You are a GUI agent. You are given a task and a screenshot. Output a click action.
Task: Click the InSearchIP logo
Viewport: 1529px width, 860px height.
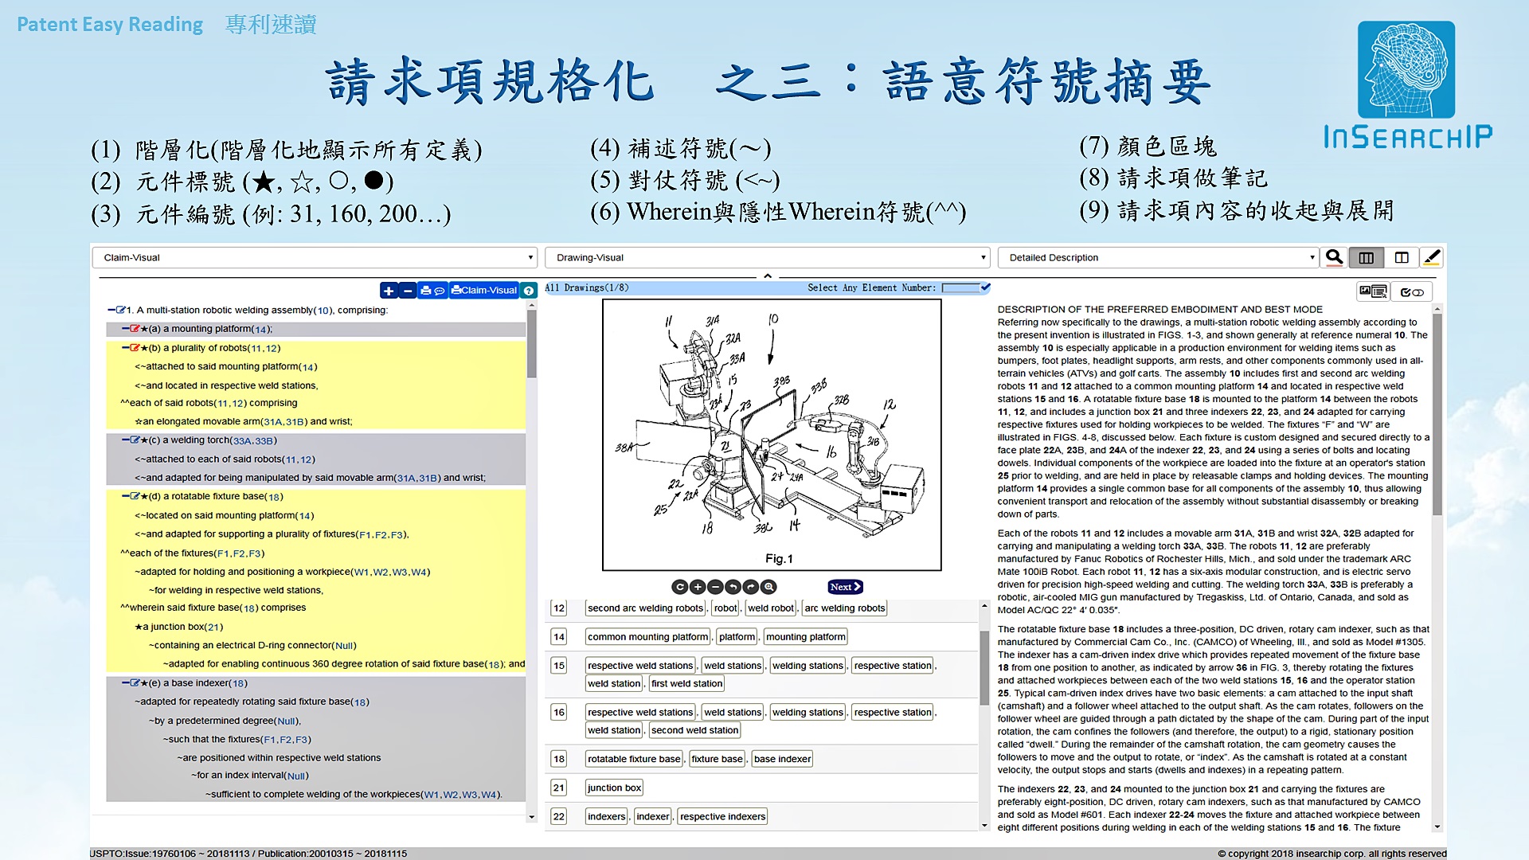coord(1407,84)
